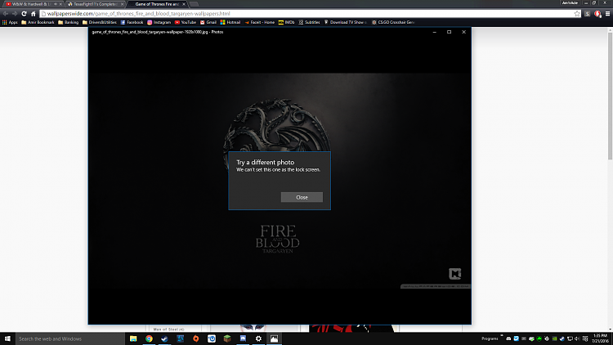Open a new Chrome tab
Viewport: 613px width, 345px height.
pyautogui.click(x=194, y=4)
